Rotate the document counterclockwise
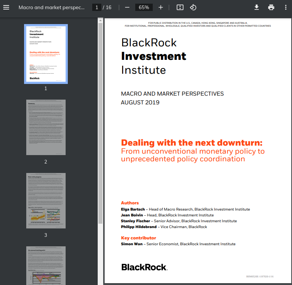Screen dimensions: 292x285 coord(193,7)
